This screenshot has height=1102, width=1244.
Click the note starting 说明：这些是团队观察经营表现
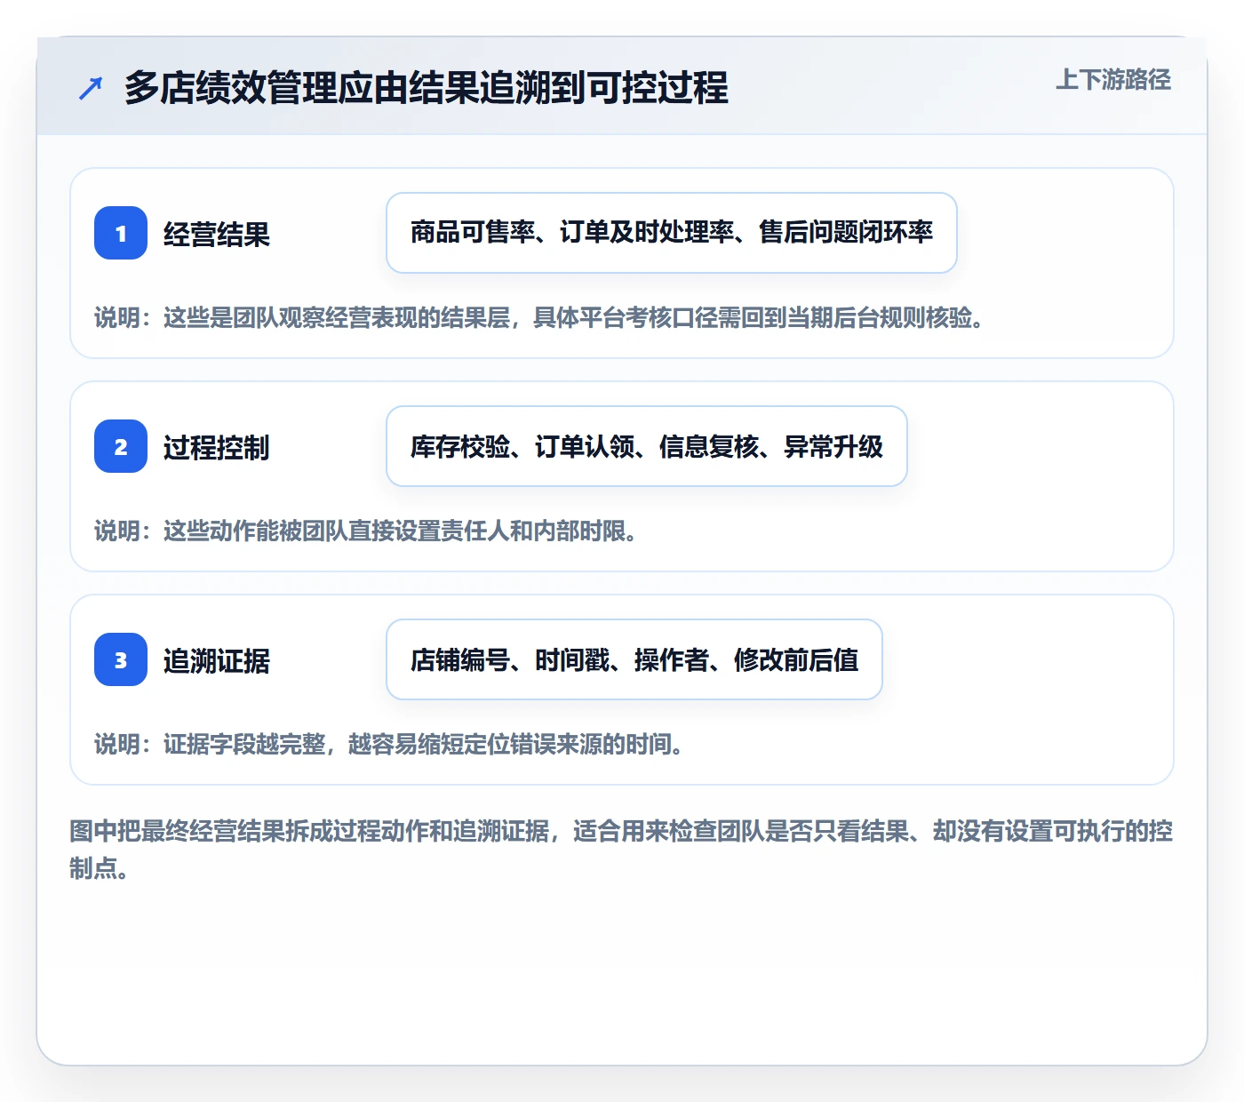click(539, 318)
